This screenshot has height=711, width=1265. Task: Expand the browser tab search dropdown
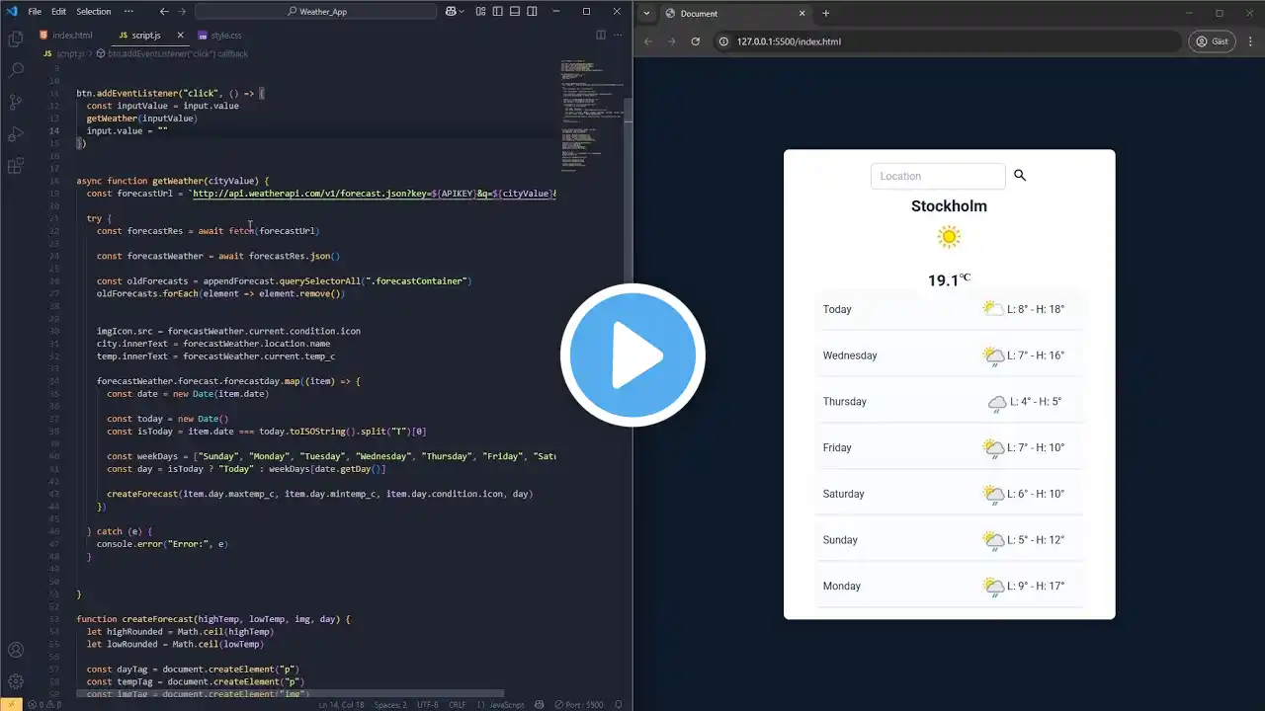[x=646, y=14]
